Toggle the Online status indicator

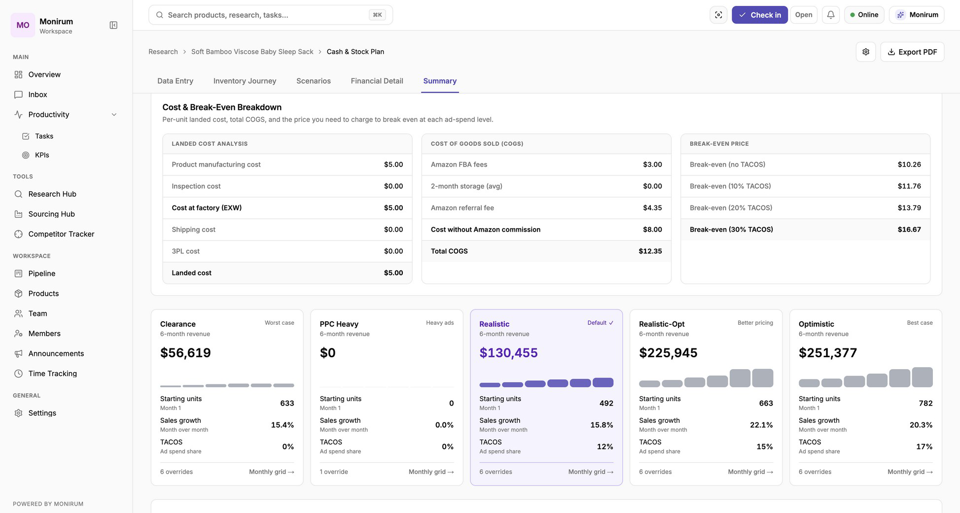coord(864,15)
